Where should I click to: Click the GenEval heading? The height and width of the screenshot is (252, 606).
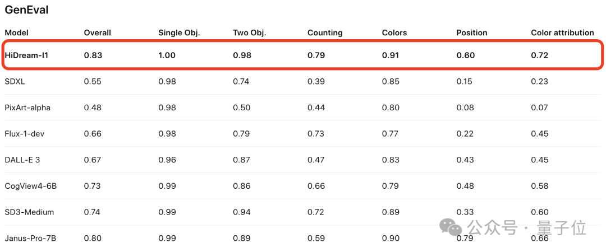coord(26,10)
